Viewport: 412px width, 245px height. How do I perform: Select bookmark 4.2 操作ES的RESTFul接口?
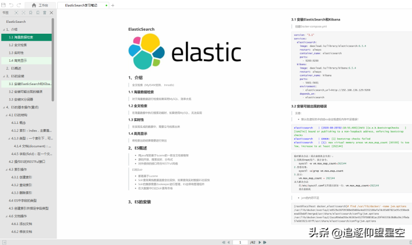click(26, 162)
